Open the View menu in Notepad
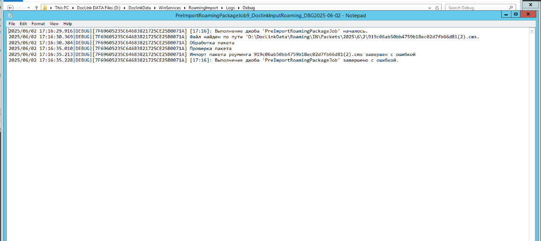Viewport: 541px width, 241px height. (54, 24)
